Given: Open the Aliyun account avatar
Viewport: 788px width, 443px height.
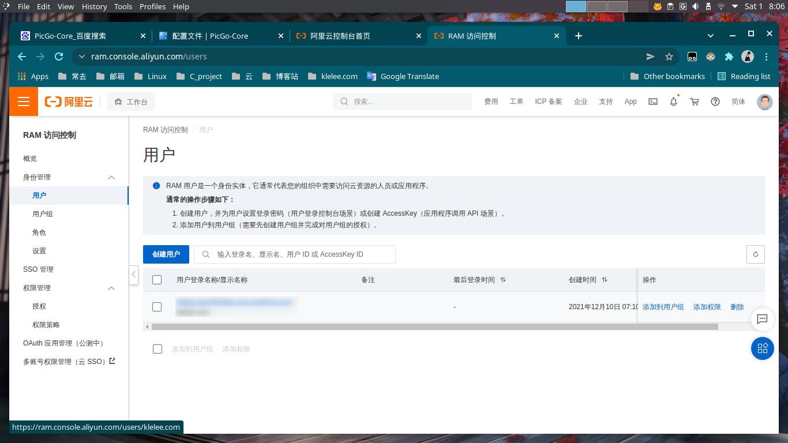Looking at the screenshot, I should click(x=765, y=102).
